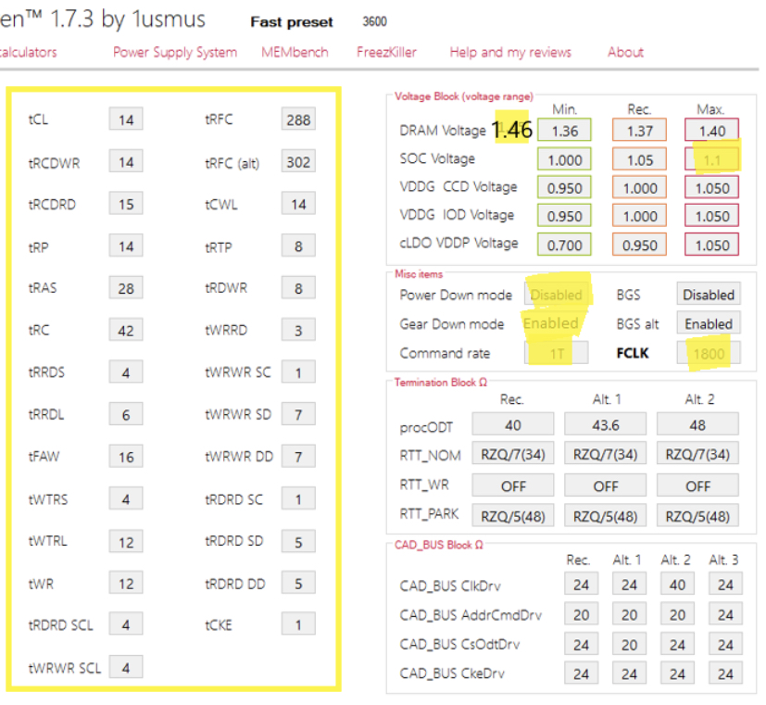Click SOC Voltage Max value 1.1
This screenshot has height=705, width=766.
[711, 159]
